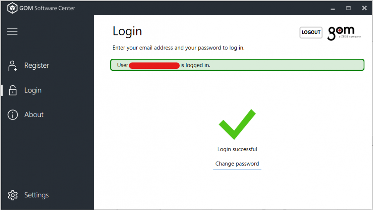Click the gom ZEISS company logo

point(344,33)
